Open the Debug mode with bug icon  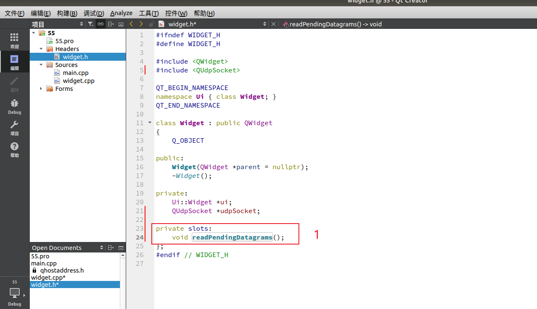coord(15,106)
